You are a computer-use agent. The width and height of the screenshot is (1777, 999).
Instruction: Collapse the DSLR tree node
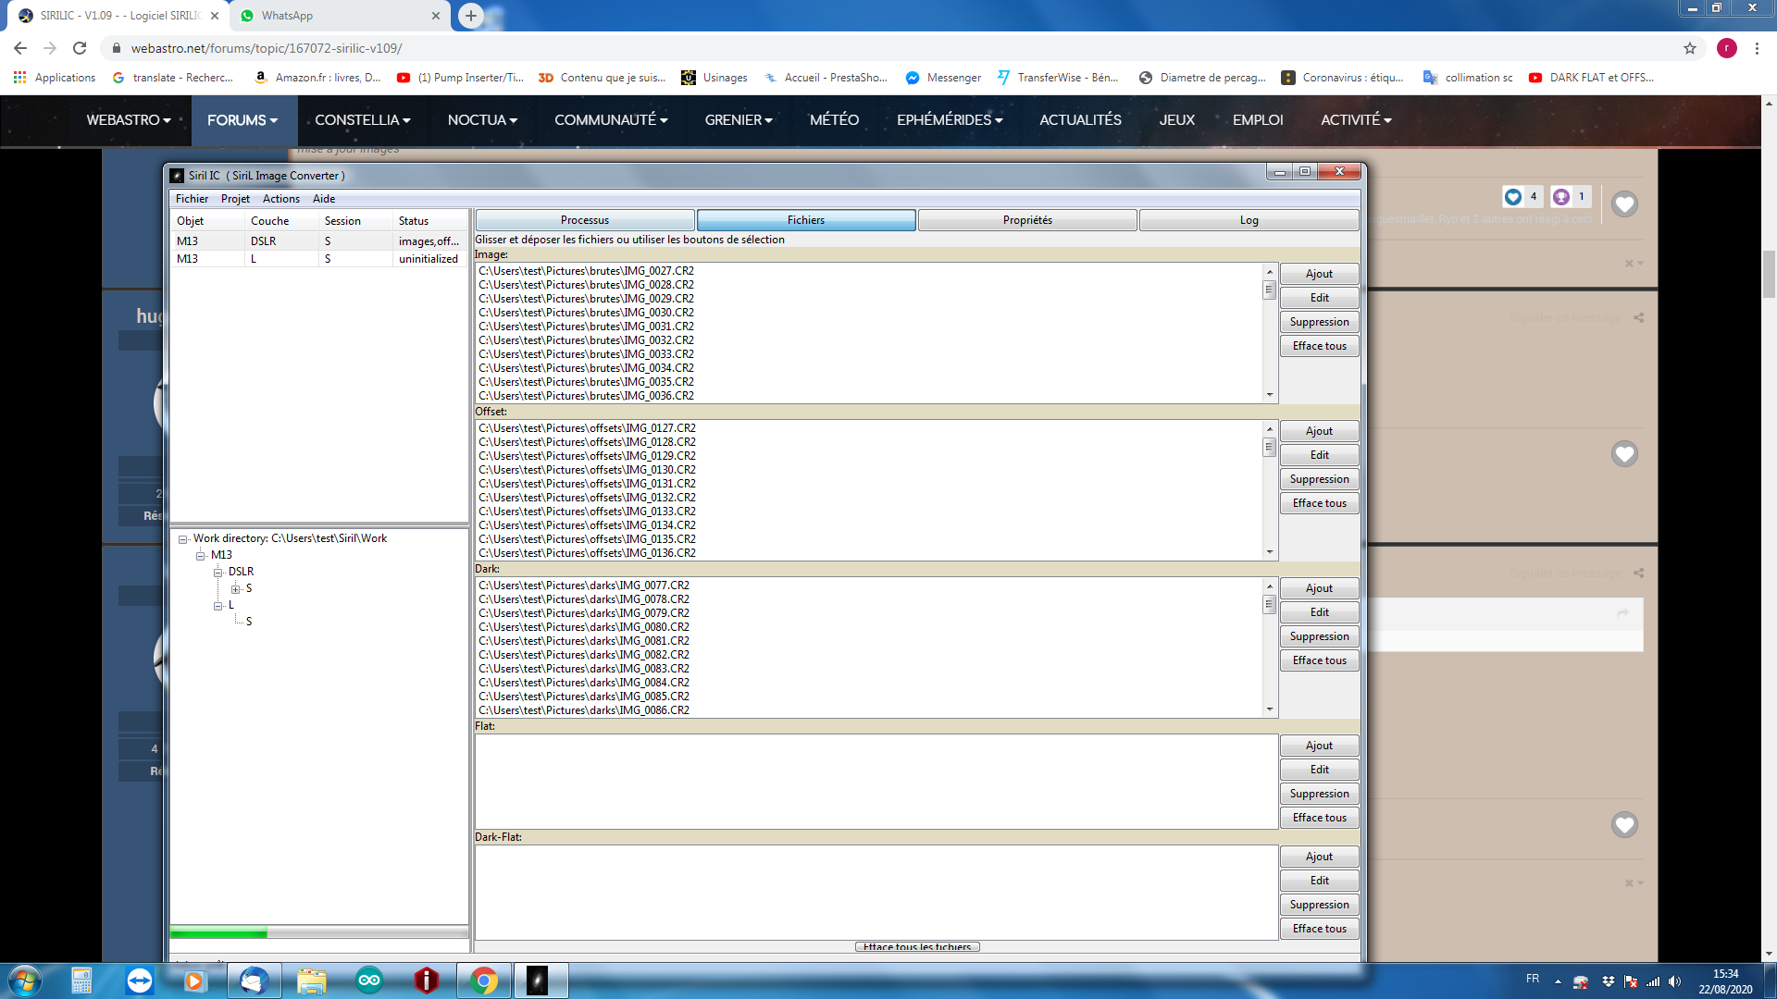pyautogui.click(x=218, y=573)
